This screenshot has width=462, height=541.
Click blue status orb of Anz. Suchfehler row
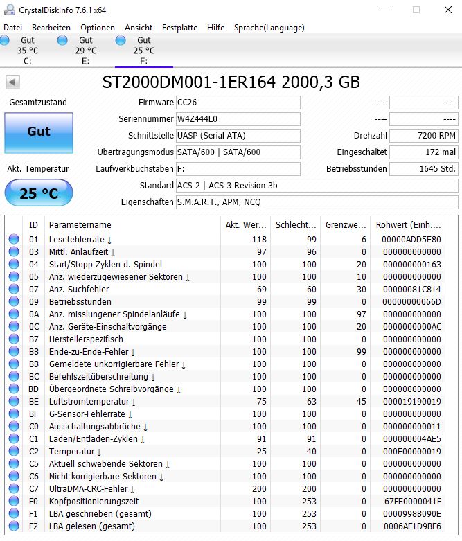click(x=14, y=289)
